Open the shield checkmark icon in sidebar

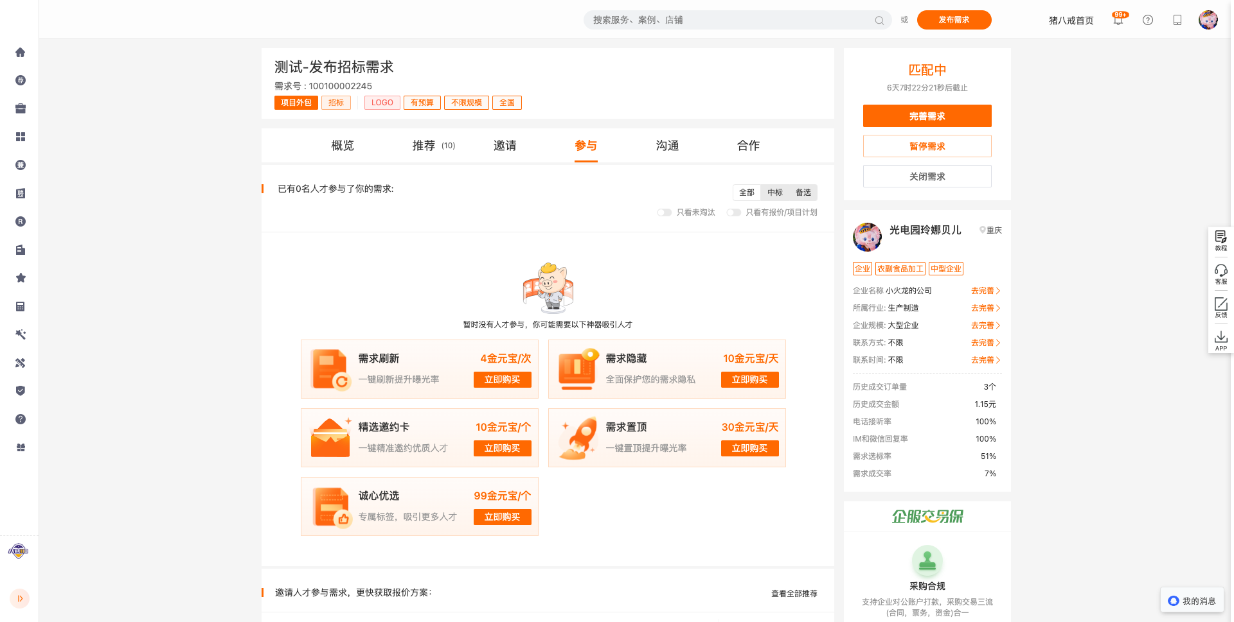[x=21, y=391]
